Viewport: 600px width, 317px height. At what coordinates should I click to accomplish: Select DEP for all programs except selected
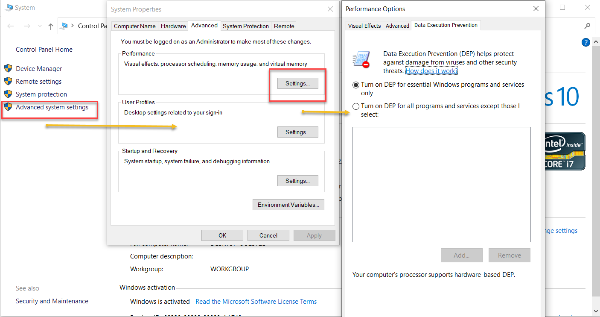(356, 106)
